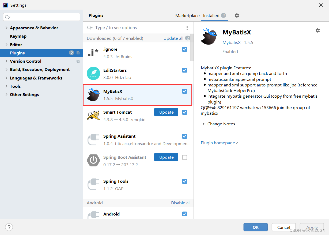This screenshot has height=235, width=329.
Task: Open the Keymap settings page
Action: (18, 36)
